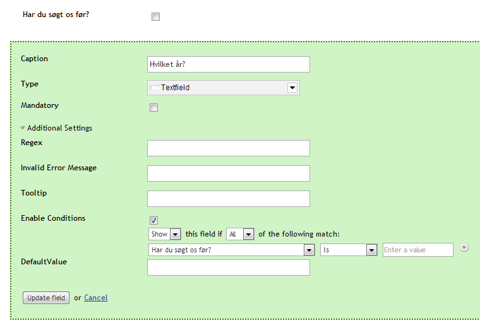Toggle the Mandatory checkbox
Viewport: 480px width, 328px height.
153,108
